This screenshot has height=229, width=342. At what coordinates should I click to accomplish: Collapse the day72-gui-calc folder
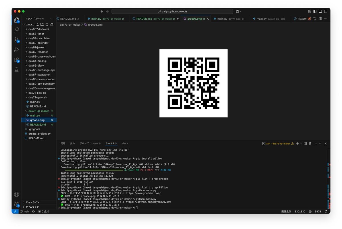point(39,97)
